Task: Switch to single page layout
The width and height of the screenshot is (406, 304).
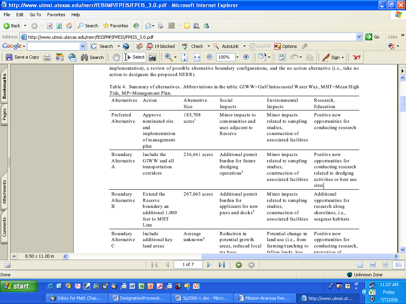Action: click(x=360, y=265)
